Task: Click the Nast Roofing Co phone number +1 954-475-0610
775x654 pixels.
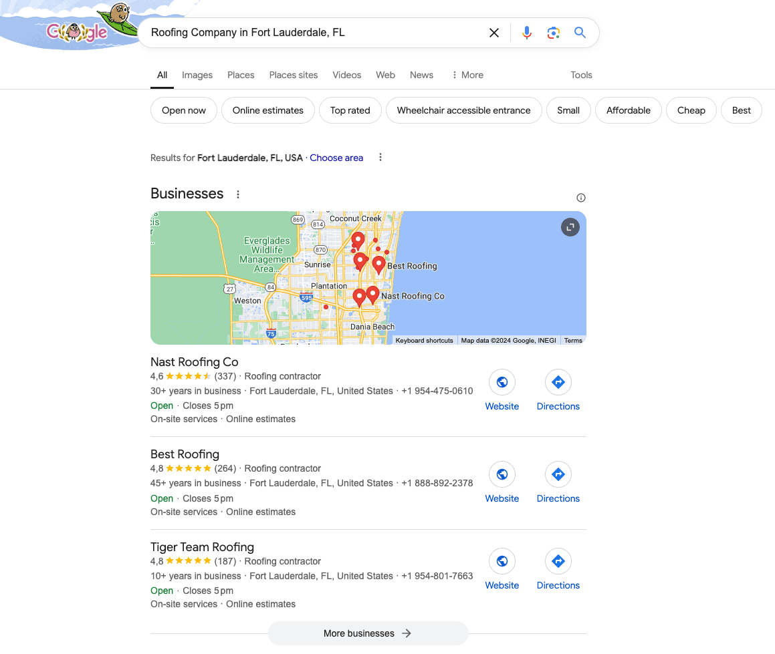Action: tap(437, 391)
